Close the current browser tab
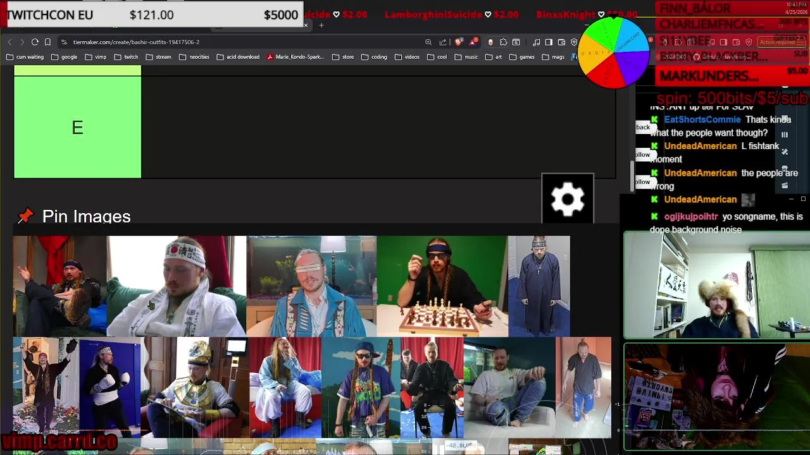Viewport: 810px width, 455px height. [306, 25]
